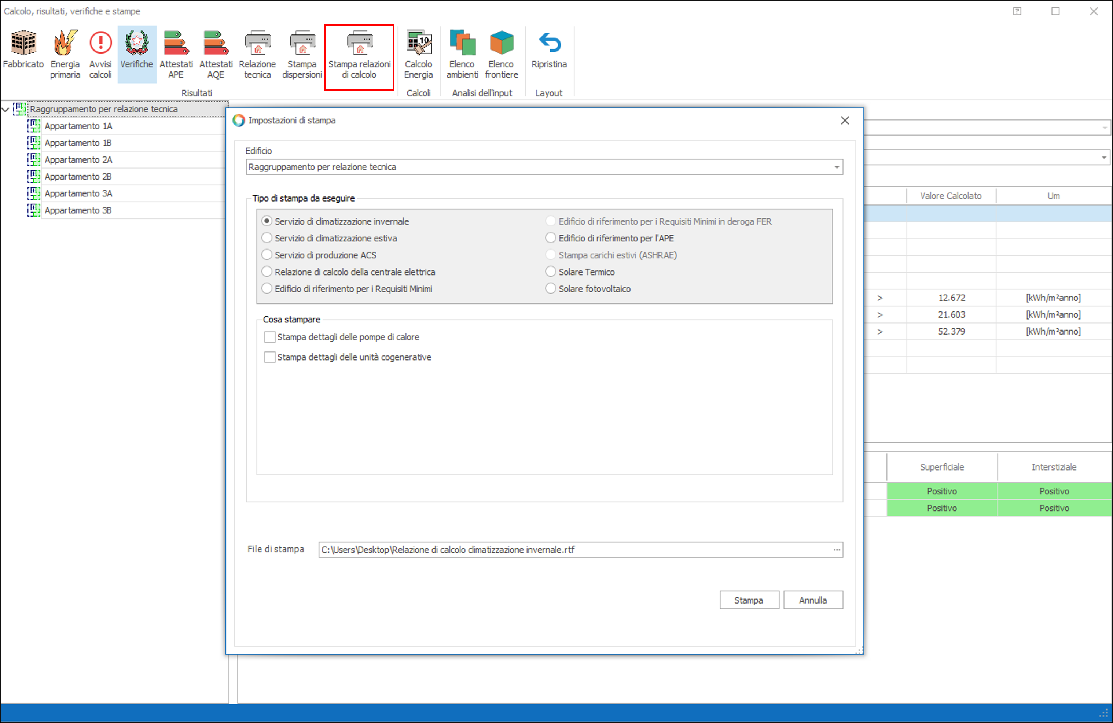Cancel the dialog with Annulla
This screenshot has height=723, width=1113.
click(813, 600)
